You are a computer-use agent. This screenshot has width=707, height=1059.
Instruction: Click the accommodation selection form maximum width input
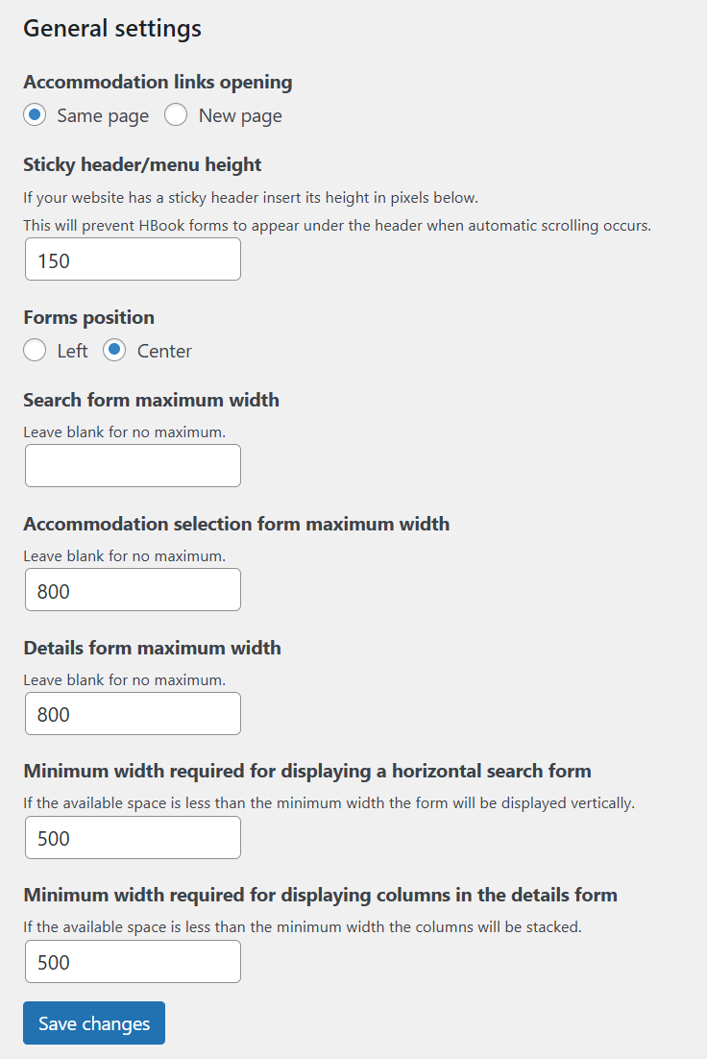(x=133, y=590)
